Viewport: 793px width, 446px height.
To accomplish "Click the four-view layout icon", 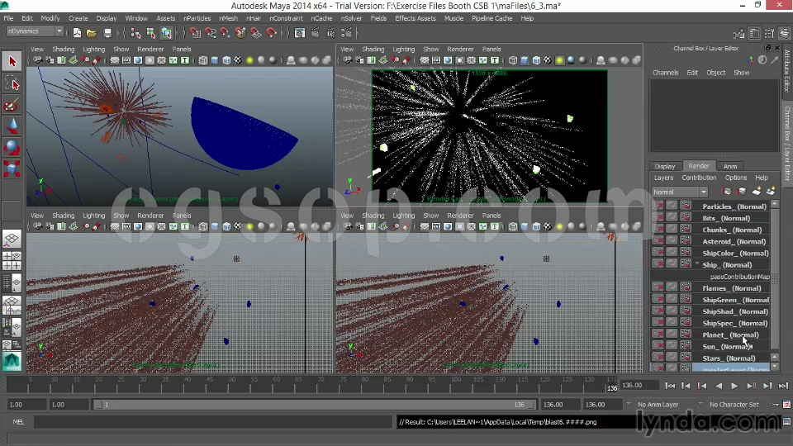I will [12, 261].
